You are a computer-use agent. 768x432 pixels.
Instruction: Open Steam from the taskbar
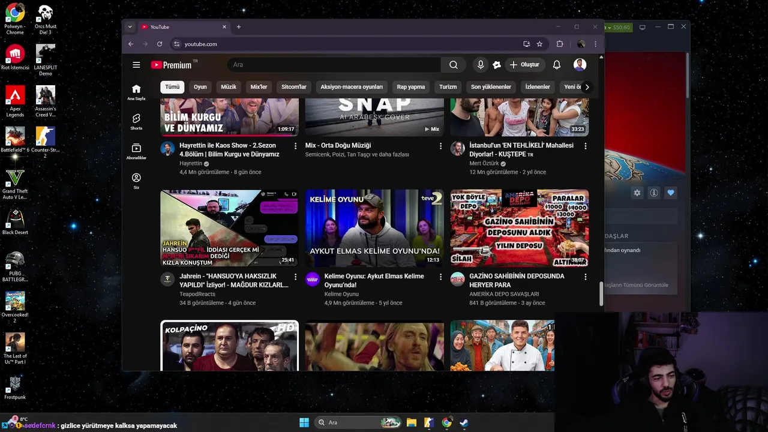463,422
